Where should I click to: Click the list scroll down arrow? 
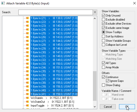coord(95,107)
